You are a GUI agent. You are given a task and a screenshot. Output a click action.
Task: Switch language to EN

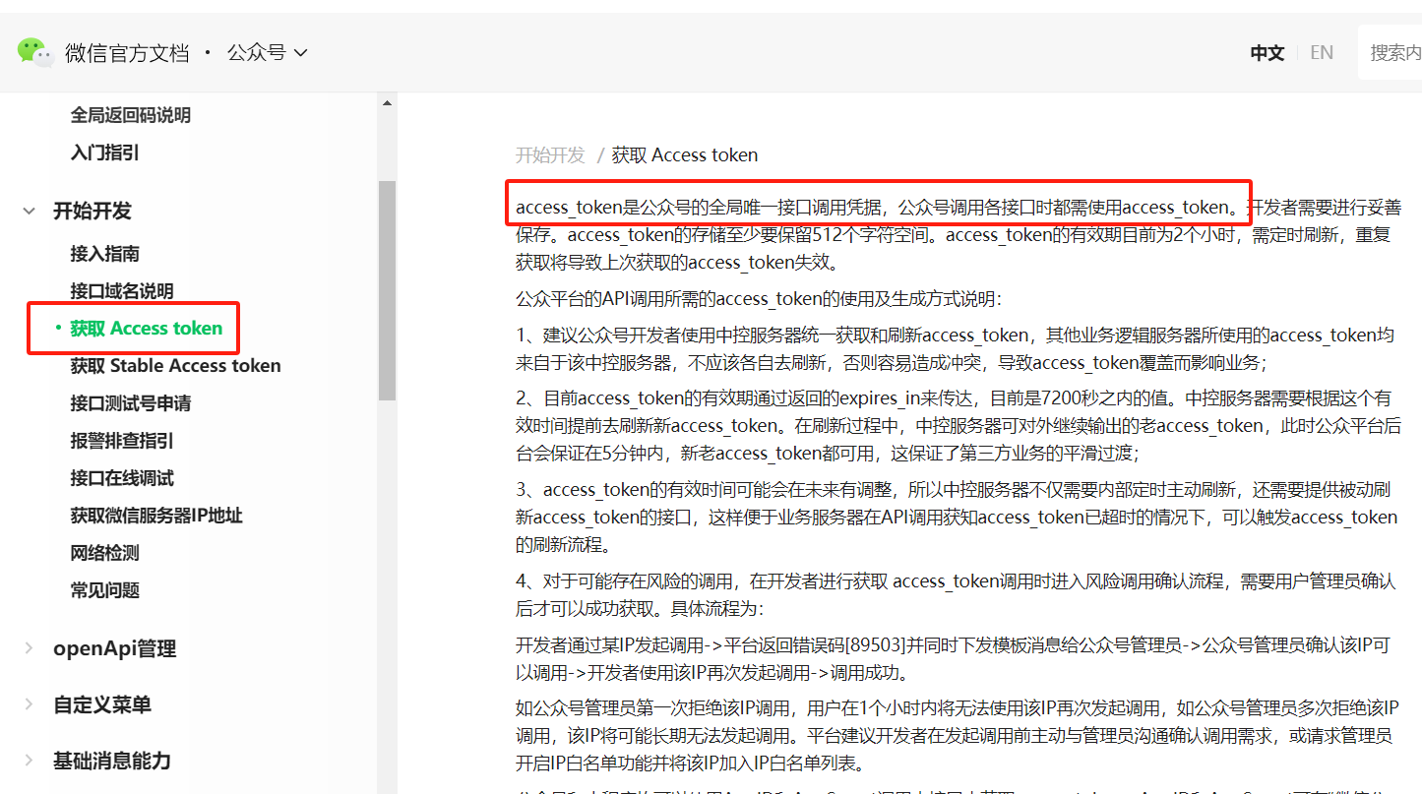click(x=1322, y=53)
